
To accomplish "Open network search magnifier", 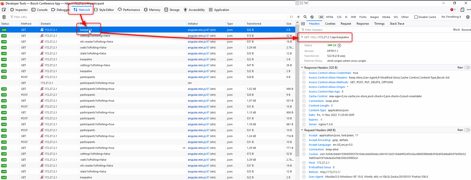I will pos(305,17).
